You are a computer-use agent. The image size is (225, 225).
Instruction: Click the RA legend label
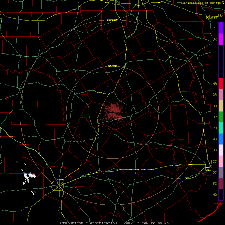215,128
